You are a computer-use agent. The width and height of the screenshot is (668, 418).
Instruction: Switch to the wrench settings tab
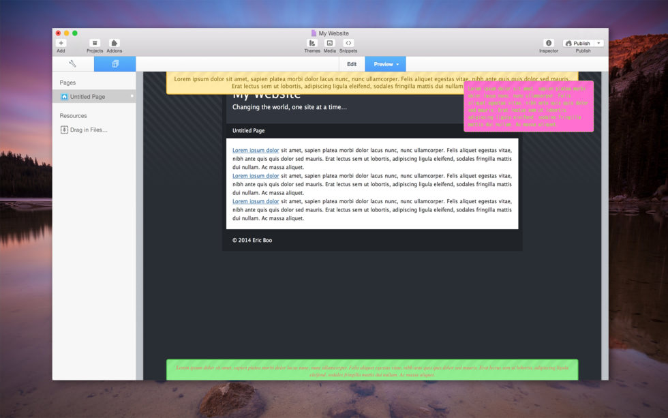[x=73, y=64]
